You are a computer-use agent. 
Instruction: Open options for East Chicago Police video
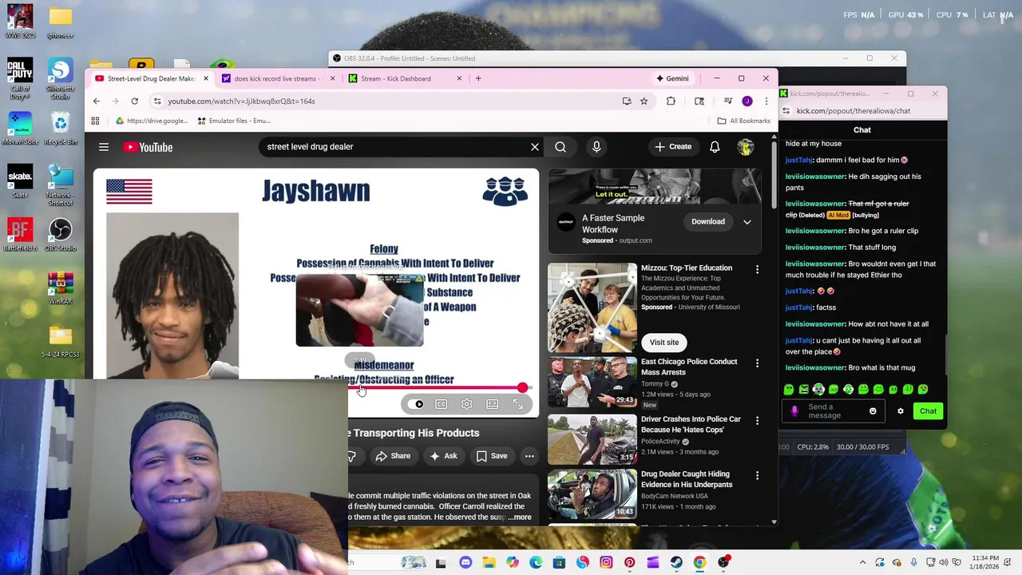coord(757,363)
